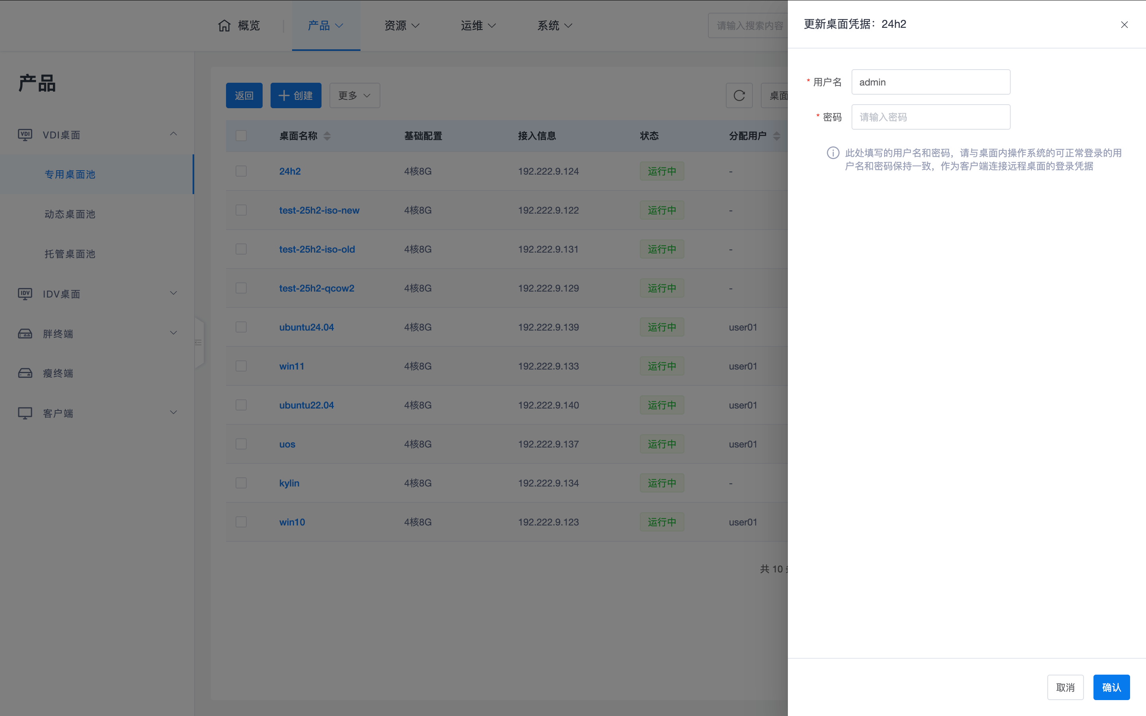The image size is (1146, 716).
Task: Close the 更新桌面凭据 drawer
Action: pyautogui.click(x=1124, y=25)
